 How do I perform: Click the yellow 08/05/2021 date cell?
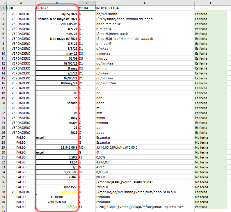57,192
